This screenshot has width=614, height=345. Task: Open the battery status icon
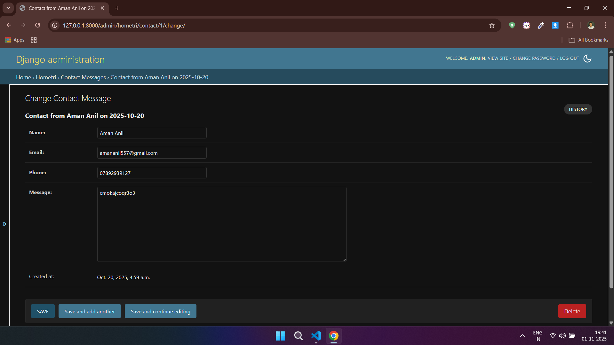pyautogui.click(x=572, y=336)
